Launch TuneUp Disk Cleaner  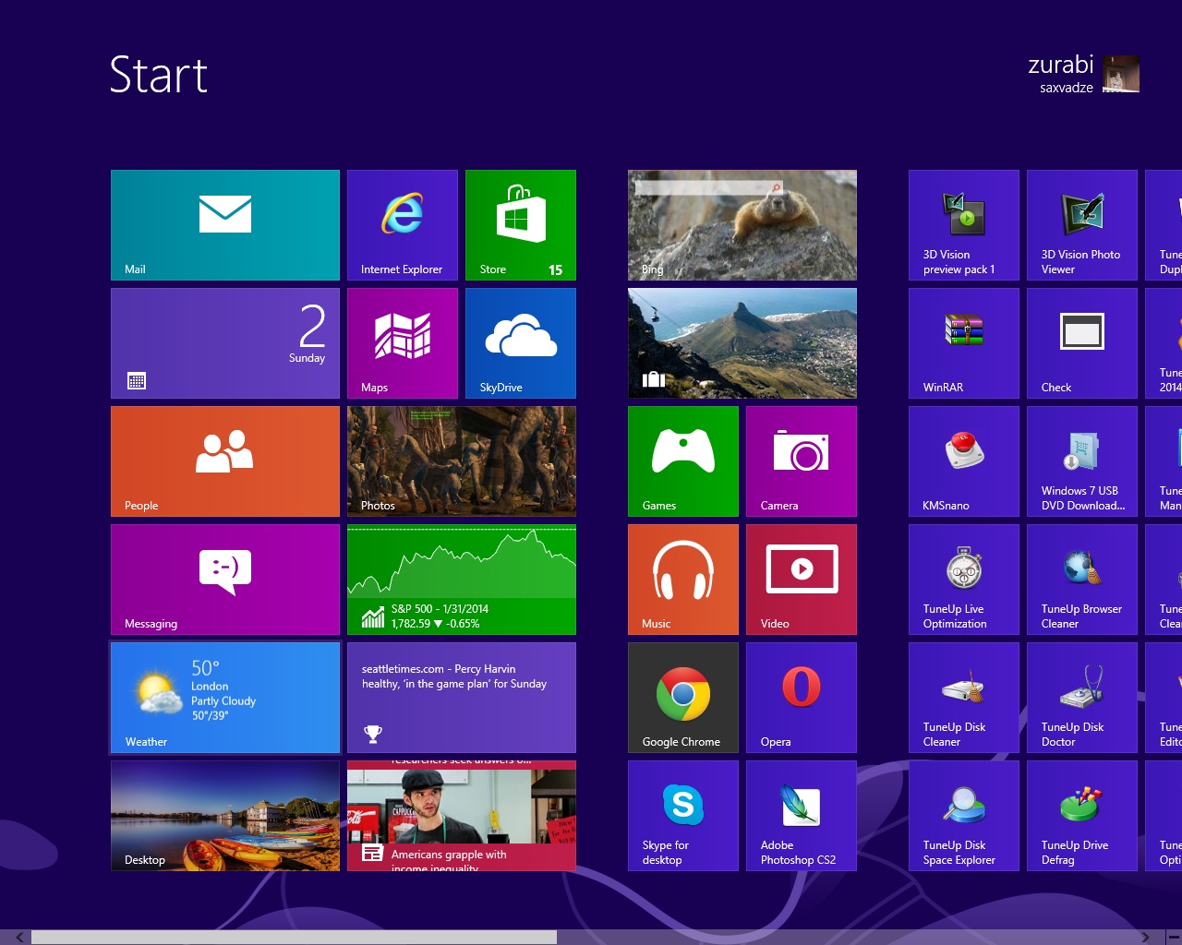pos(964,698)
